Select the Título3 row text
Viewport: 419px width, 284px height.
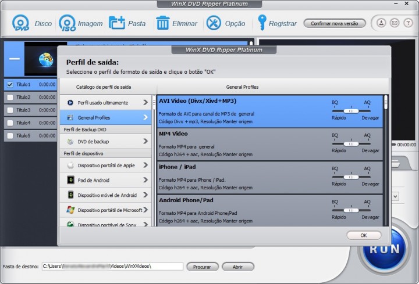pyautogui.click(x=23, y=110)
